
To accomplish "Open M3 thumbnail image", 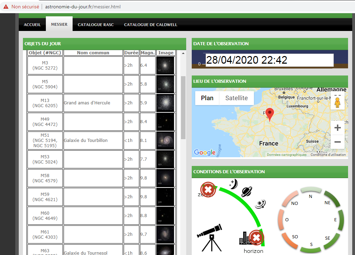I will point(166,65).
